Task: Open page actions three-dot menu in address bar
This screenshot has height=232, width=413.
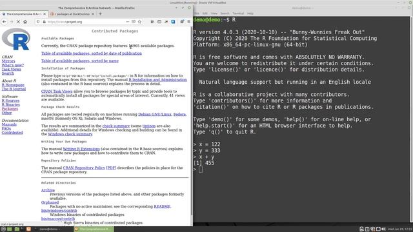Action: pos(128,22)
